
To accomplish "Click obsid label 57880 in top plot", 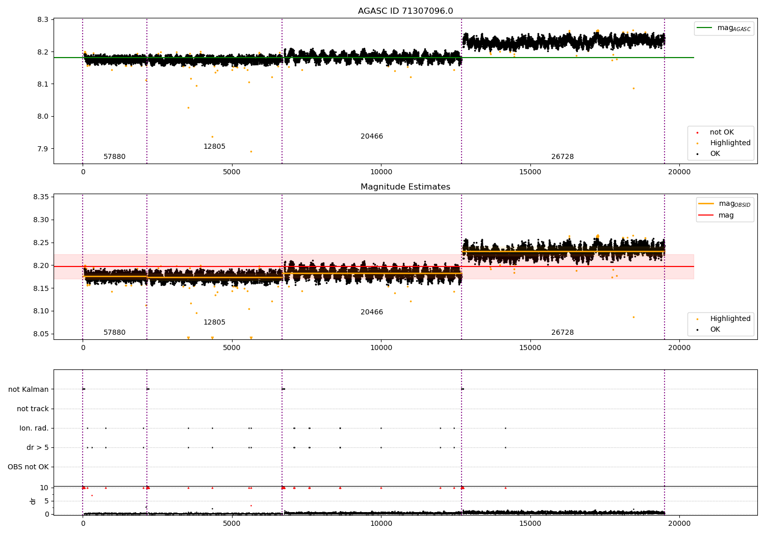I will click(115, 157).
